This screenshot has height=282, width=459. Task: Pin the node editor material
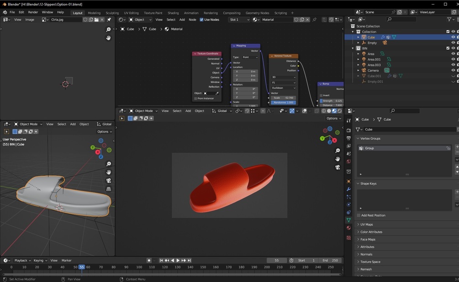tap(314, 20)
